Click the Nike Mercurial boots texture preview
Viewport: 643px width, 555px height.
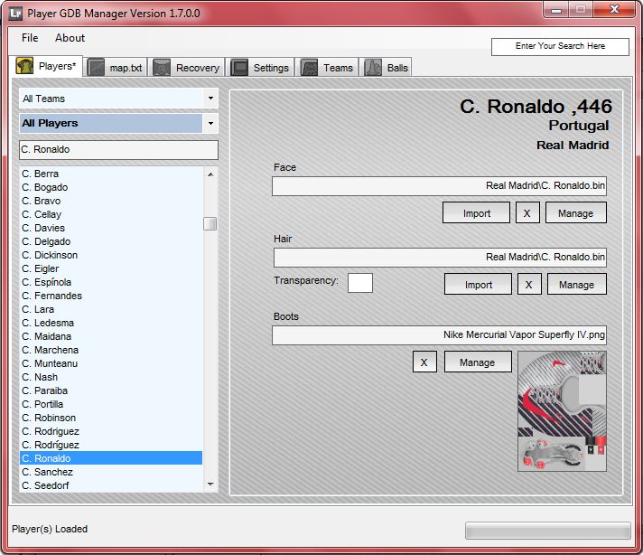pos(563,411)
